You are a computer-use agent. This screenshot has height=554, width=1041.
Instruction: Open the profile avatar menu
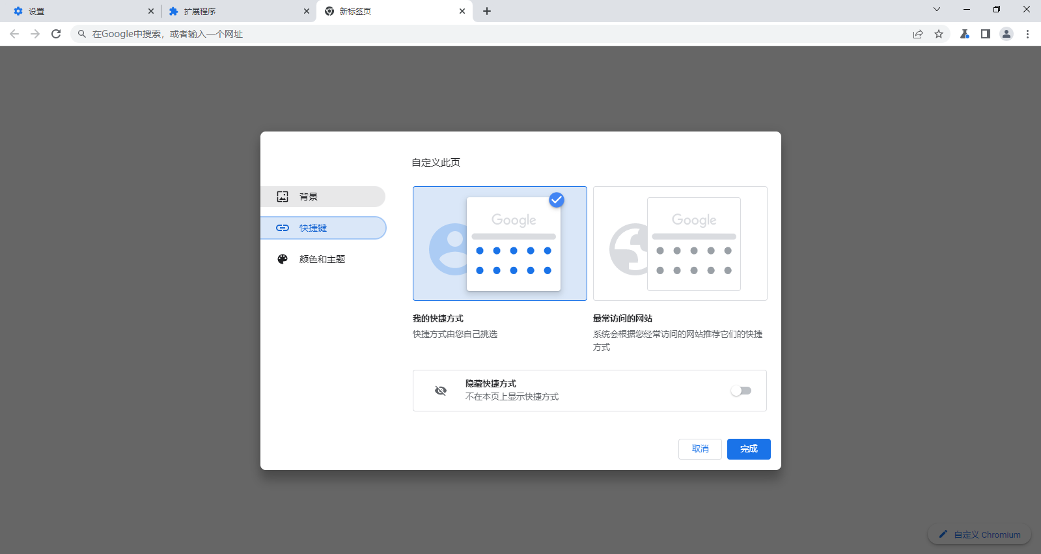pos(1006,34)
